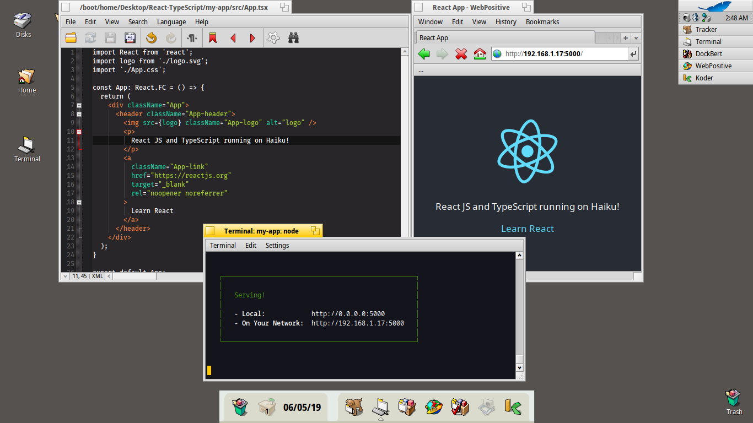753x423 pixels.
Task: Click the Haiku blue feather Deskbar leaf
Action: click(716, 6)
